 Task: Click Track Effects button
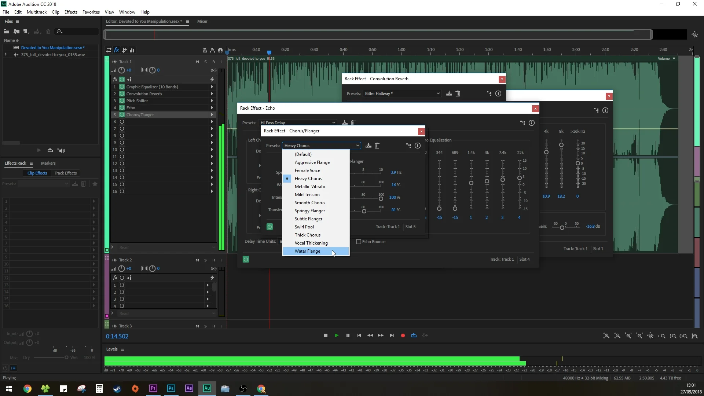[66, 173]
